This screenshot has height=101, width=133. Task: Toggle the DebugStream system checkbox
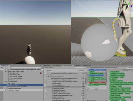tap(45, 83)
